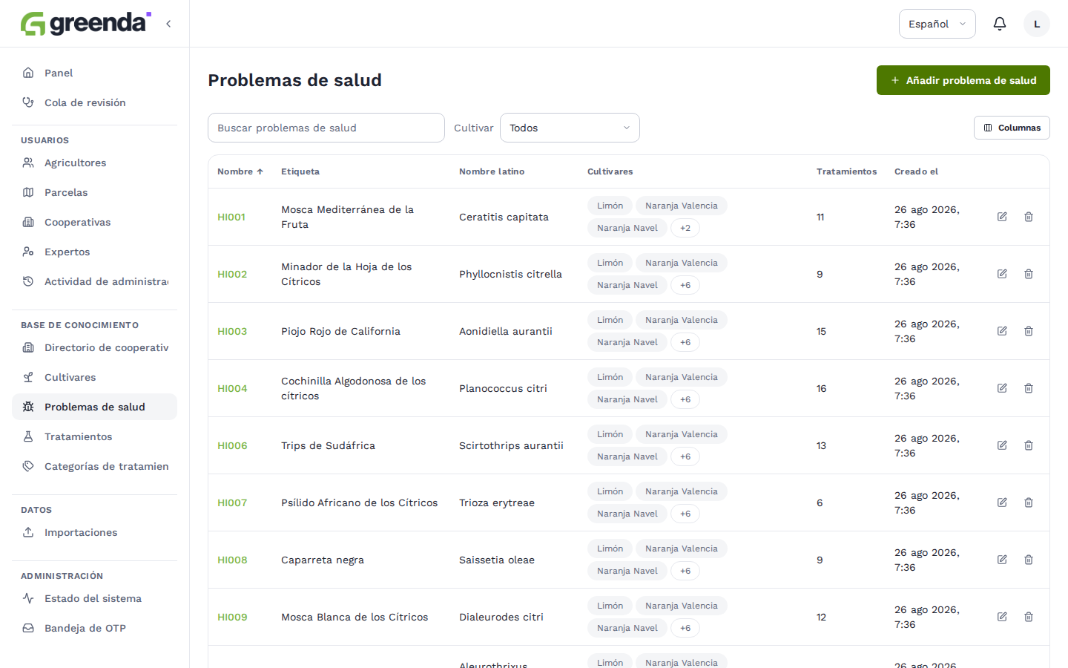
Task: Edit the HI004 Cochinilla Algodonosa entry
Action: 1002,388
